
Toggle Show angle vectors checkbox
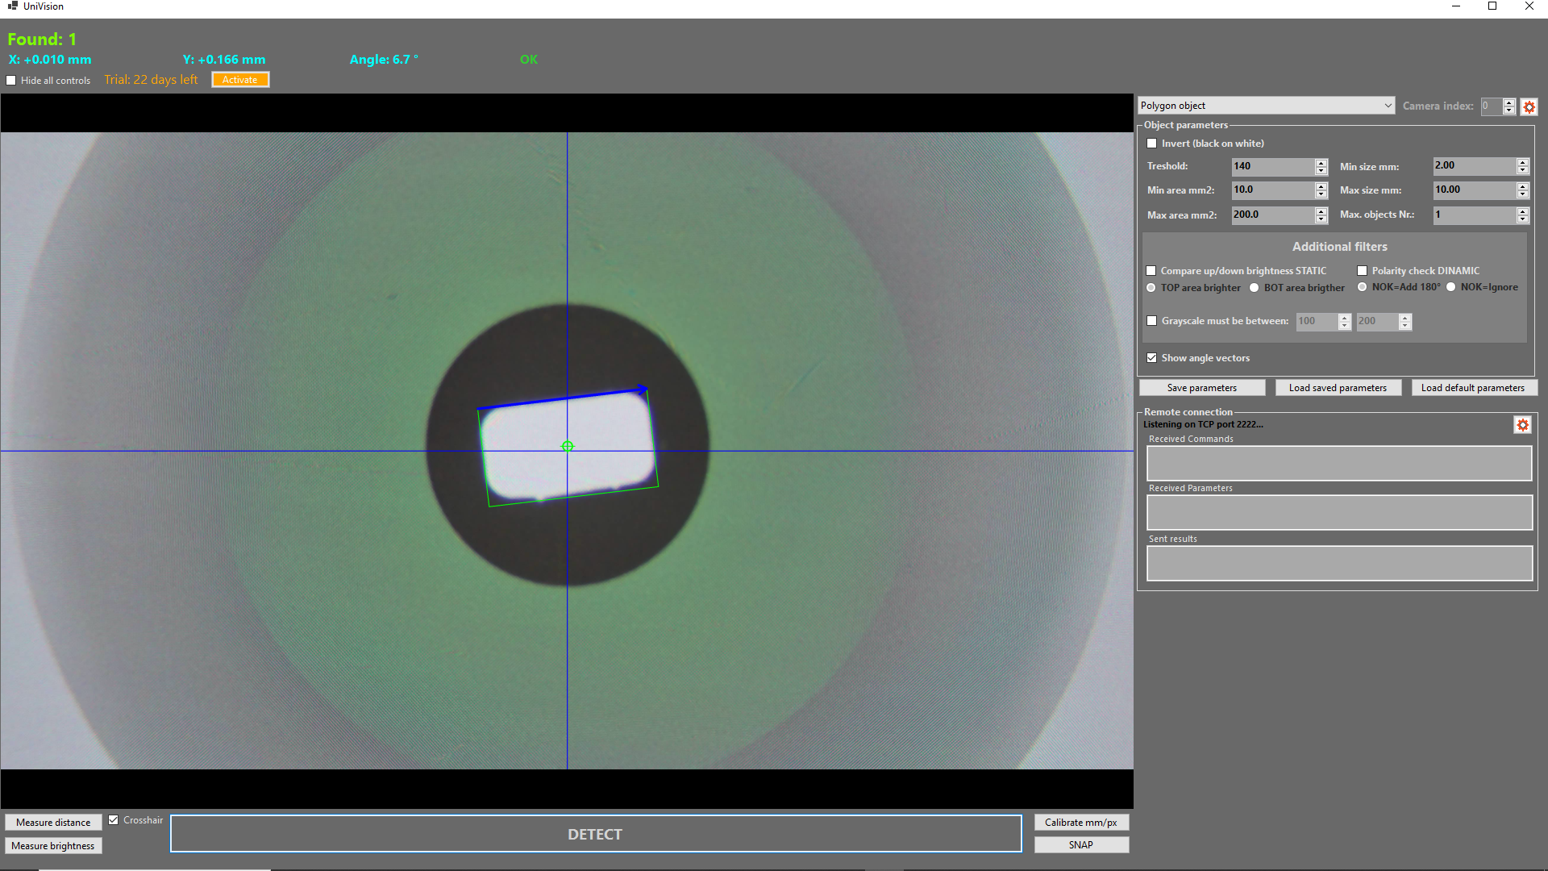[1152, 358]
